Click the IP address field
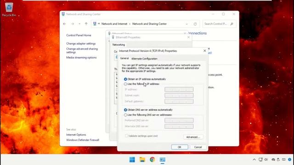294x165 pixels. (179, 89)
